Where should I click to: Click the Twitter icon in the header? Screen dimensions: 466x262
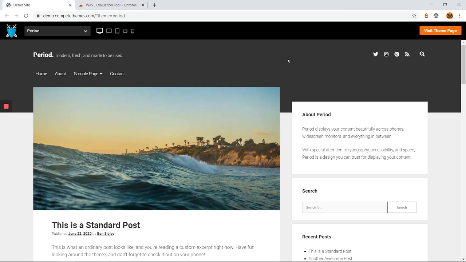376,54
